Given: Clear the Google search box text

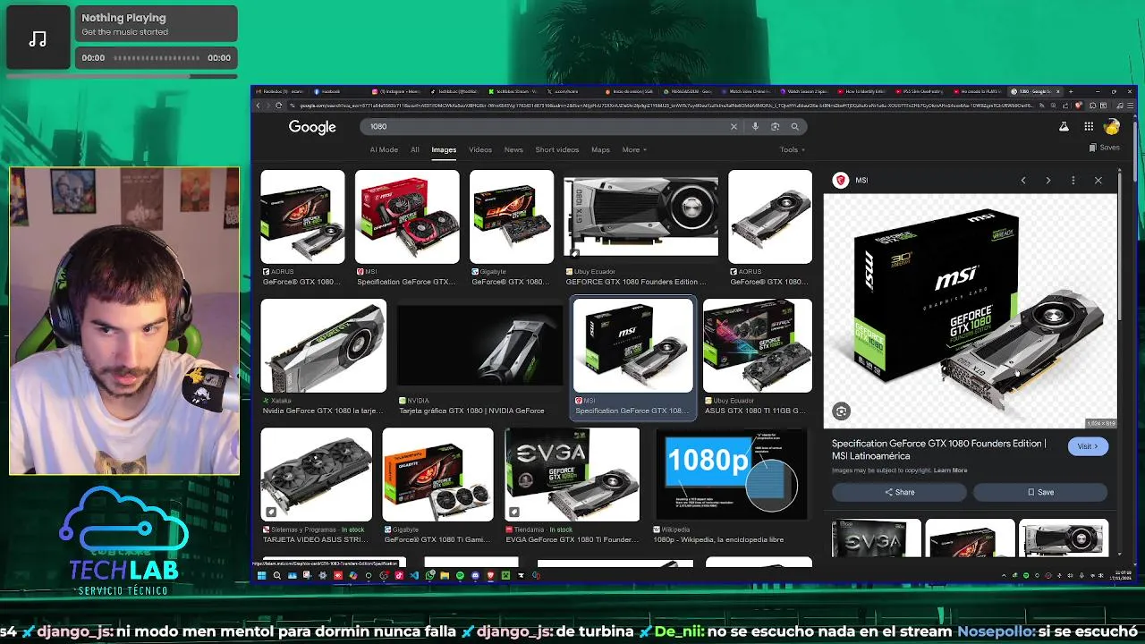Looking at the screenshot, I should 734,127.
